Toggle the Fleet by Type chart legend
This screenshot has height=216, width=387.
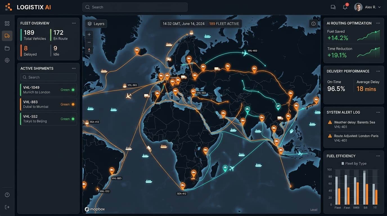(x=354, y=163)
